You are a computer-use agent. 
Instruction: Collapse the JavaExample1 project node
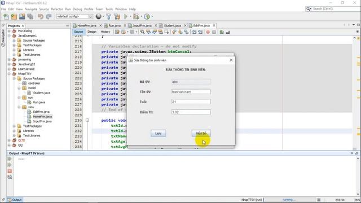(x=9, y=36)
